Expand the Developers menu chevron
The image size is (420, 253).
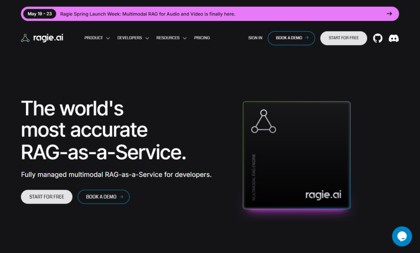tap(147, 38)
